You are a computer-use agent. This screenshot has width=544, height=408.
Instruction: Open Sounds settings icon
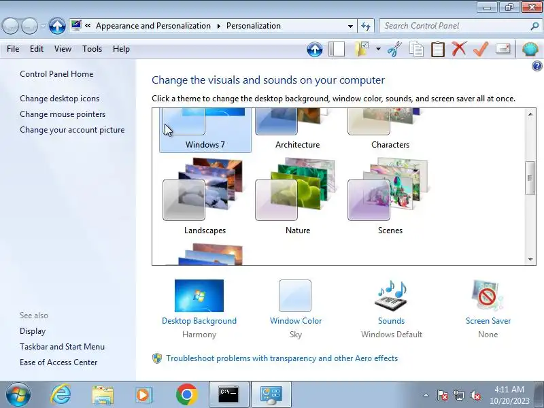391,296
